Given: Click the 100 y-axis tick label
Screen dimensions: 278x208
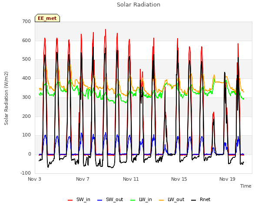Looking at the screenshot, I should coord(26,135).
